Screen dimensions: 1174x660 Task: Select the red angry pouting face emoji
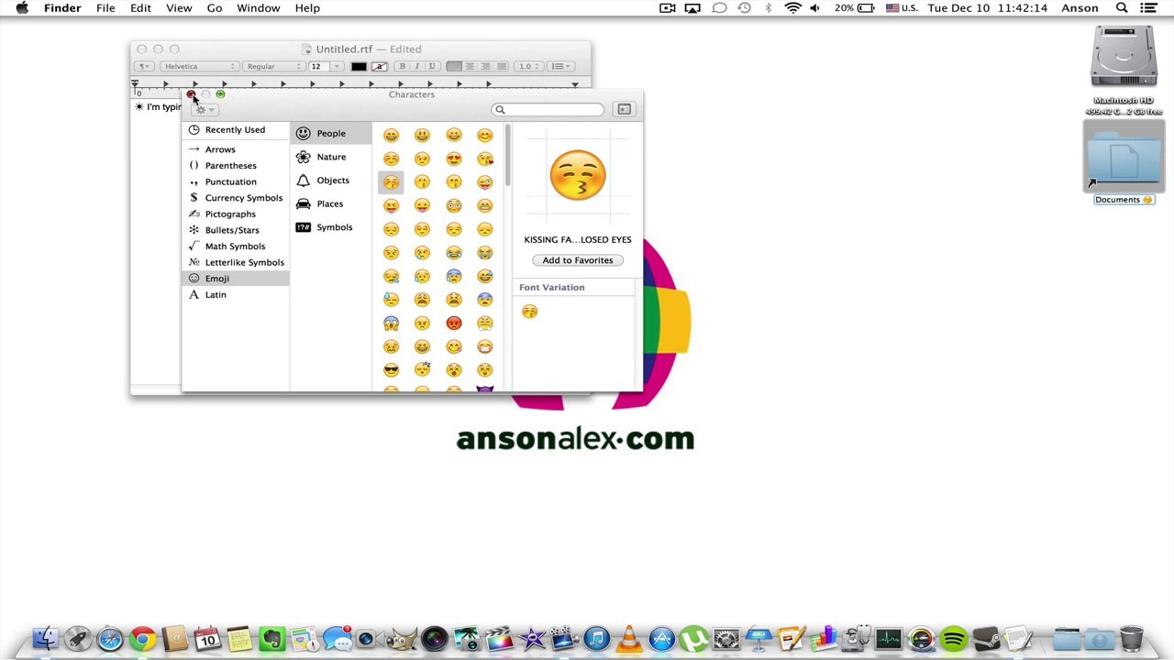(454, 323)
